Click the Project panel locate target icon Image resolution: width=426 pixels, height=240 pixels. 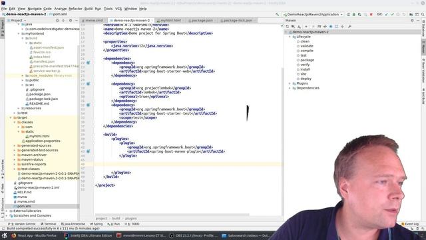point(57,21)
